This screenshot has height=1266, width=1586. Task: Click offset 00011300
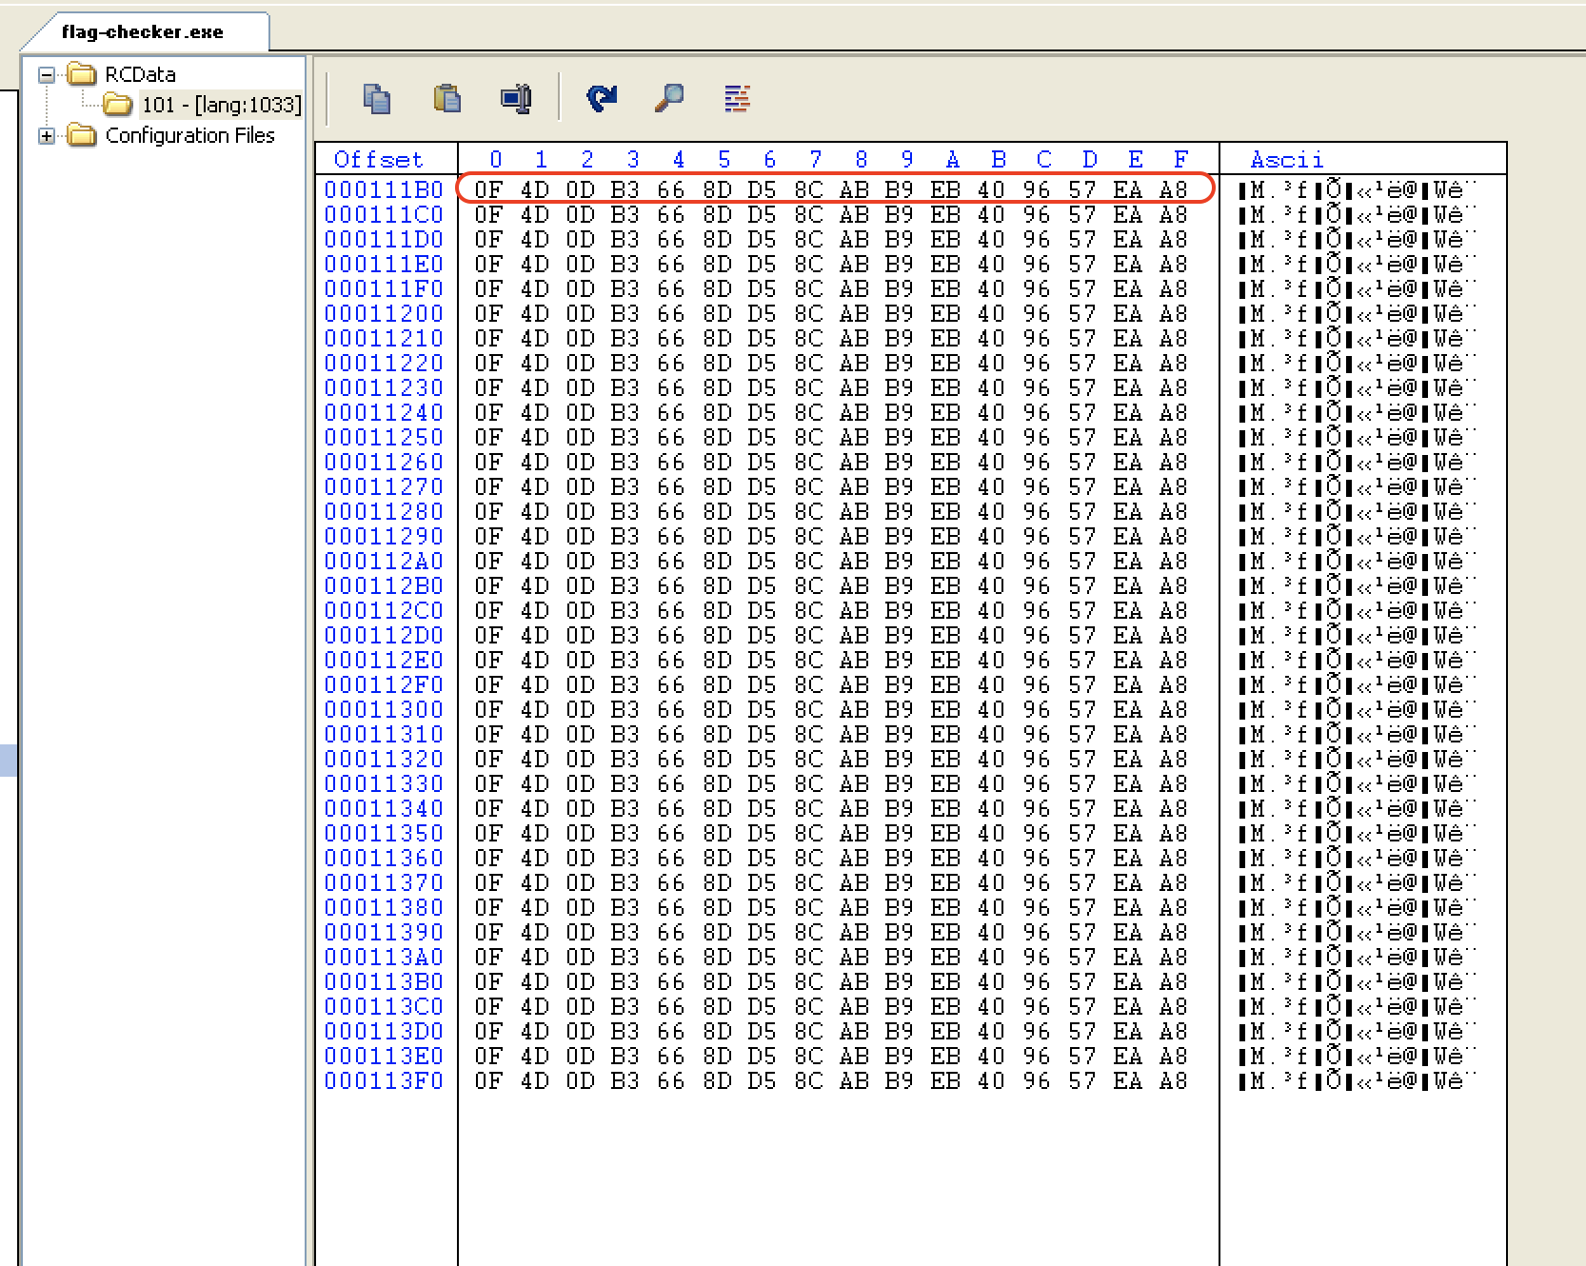click(385, 709)
